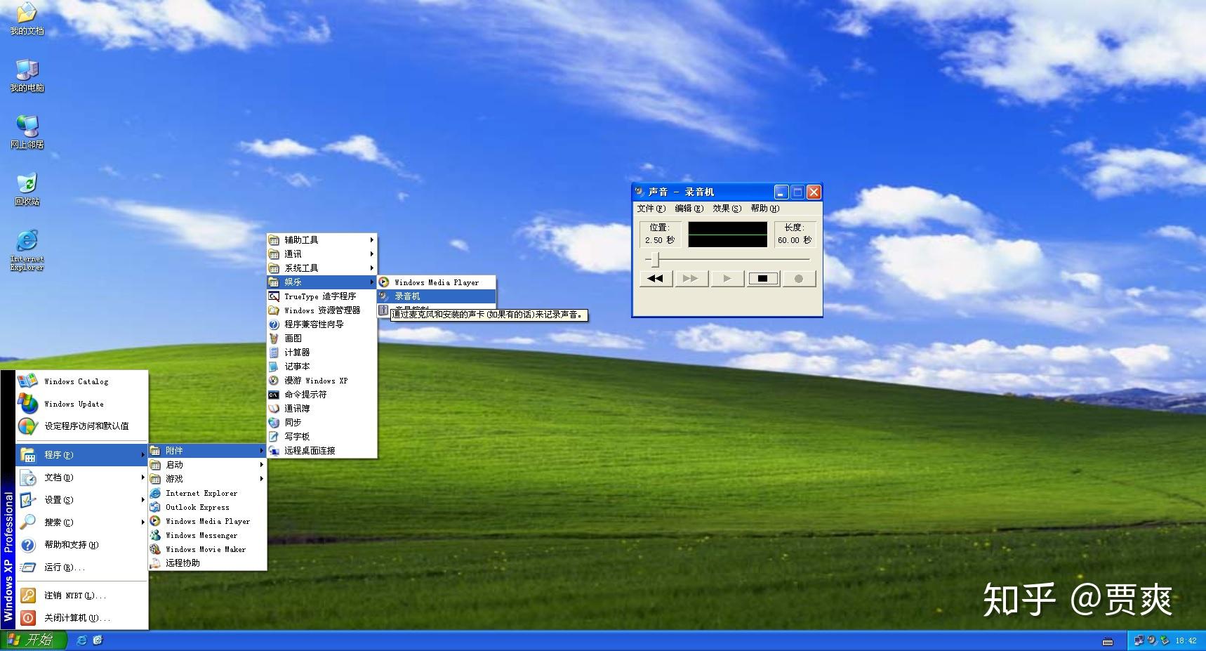Launch Internet Explorer from the quick launch bar

(x=81, y=640)
